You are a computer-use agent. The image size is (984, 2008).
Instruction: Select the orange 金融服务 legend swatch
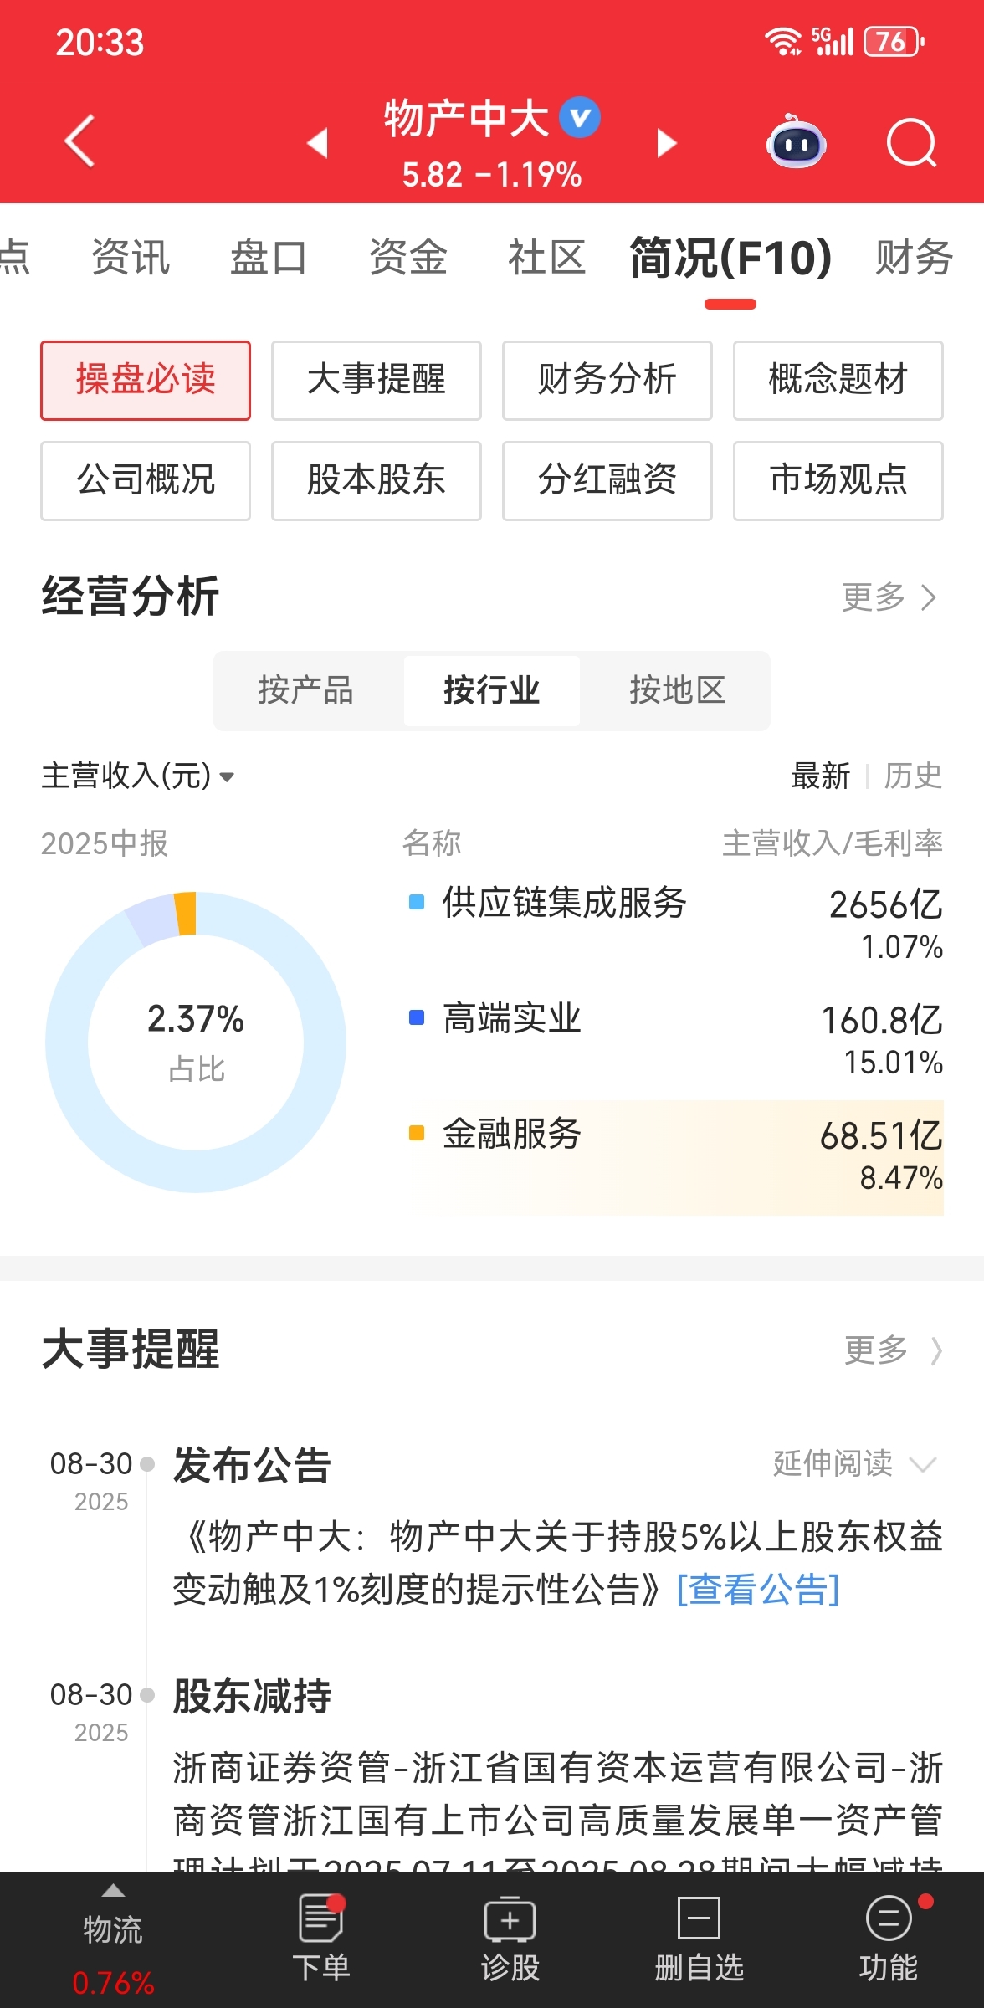click(x=416, y=1133)
